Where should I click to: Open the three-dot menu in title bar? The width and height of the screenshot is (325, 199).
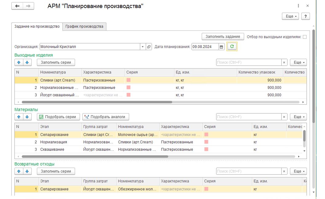click(x=298, y=6)
